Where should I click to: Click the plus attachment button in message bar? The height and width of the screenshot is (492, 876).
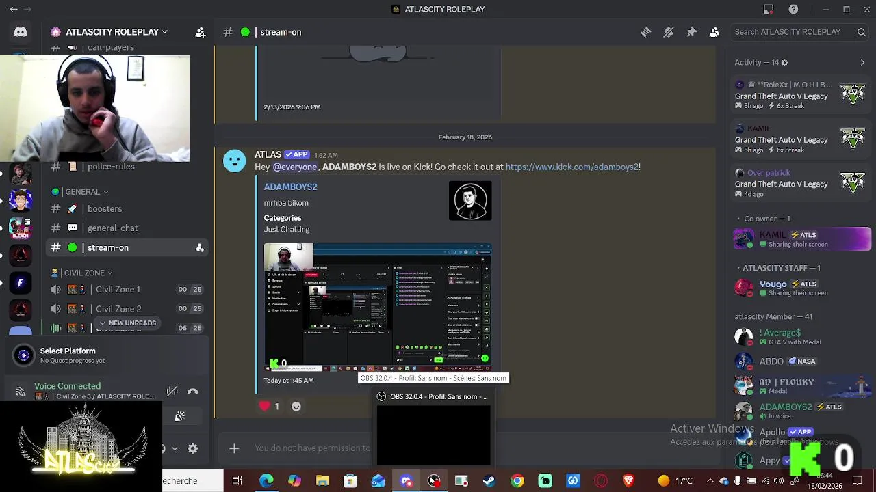pos(234,448)
